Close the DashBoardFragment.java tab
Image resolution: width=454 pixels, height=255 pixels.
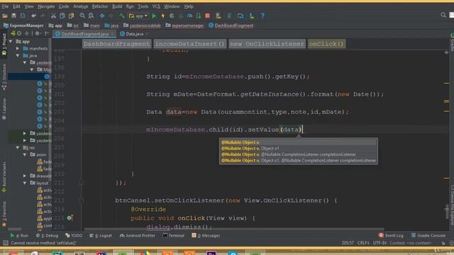112,34
